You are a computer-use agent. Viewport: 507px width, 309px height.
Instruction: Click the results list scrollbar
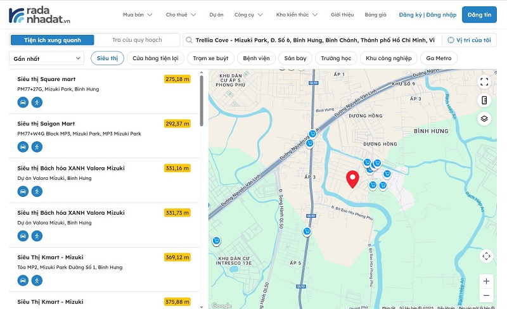202,101
